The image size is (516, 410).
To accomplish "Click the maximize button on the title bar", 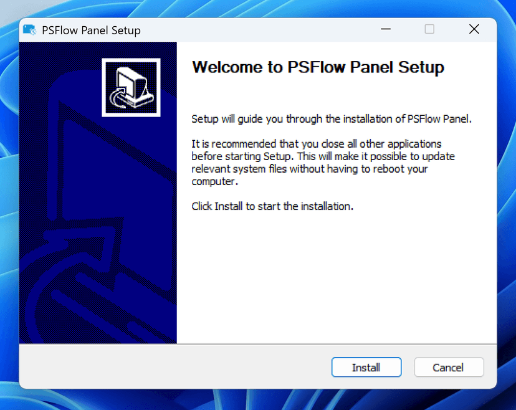I will tap(429, 29).
